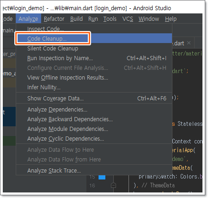Select Show Coverage Data
The width and height of the screenshot is (208, 198).
pos(94,99)
